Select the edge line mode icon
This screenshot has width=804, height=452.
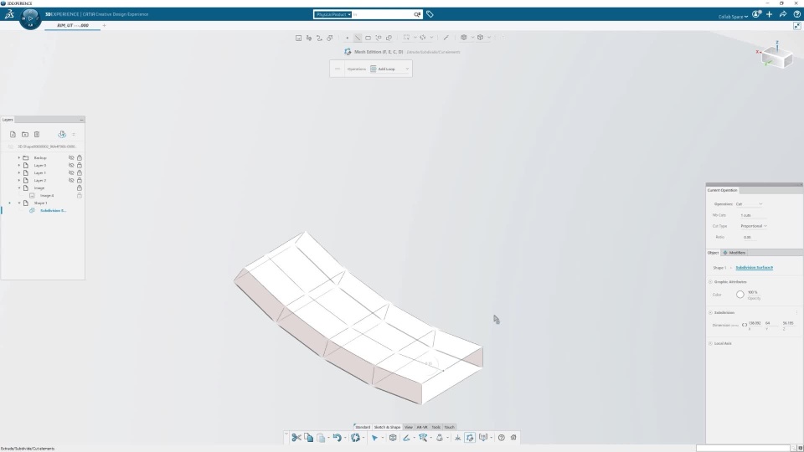coord(358,38)
